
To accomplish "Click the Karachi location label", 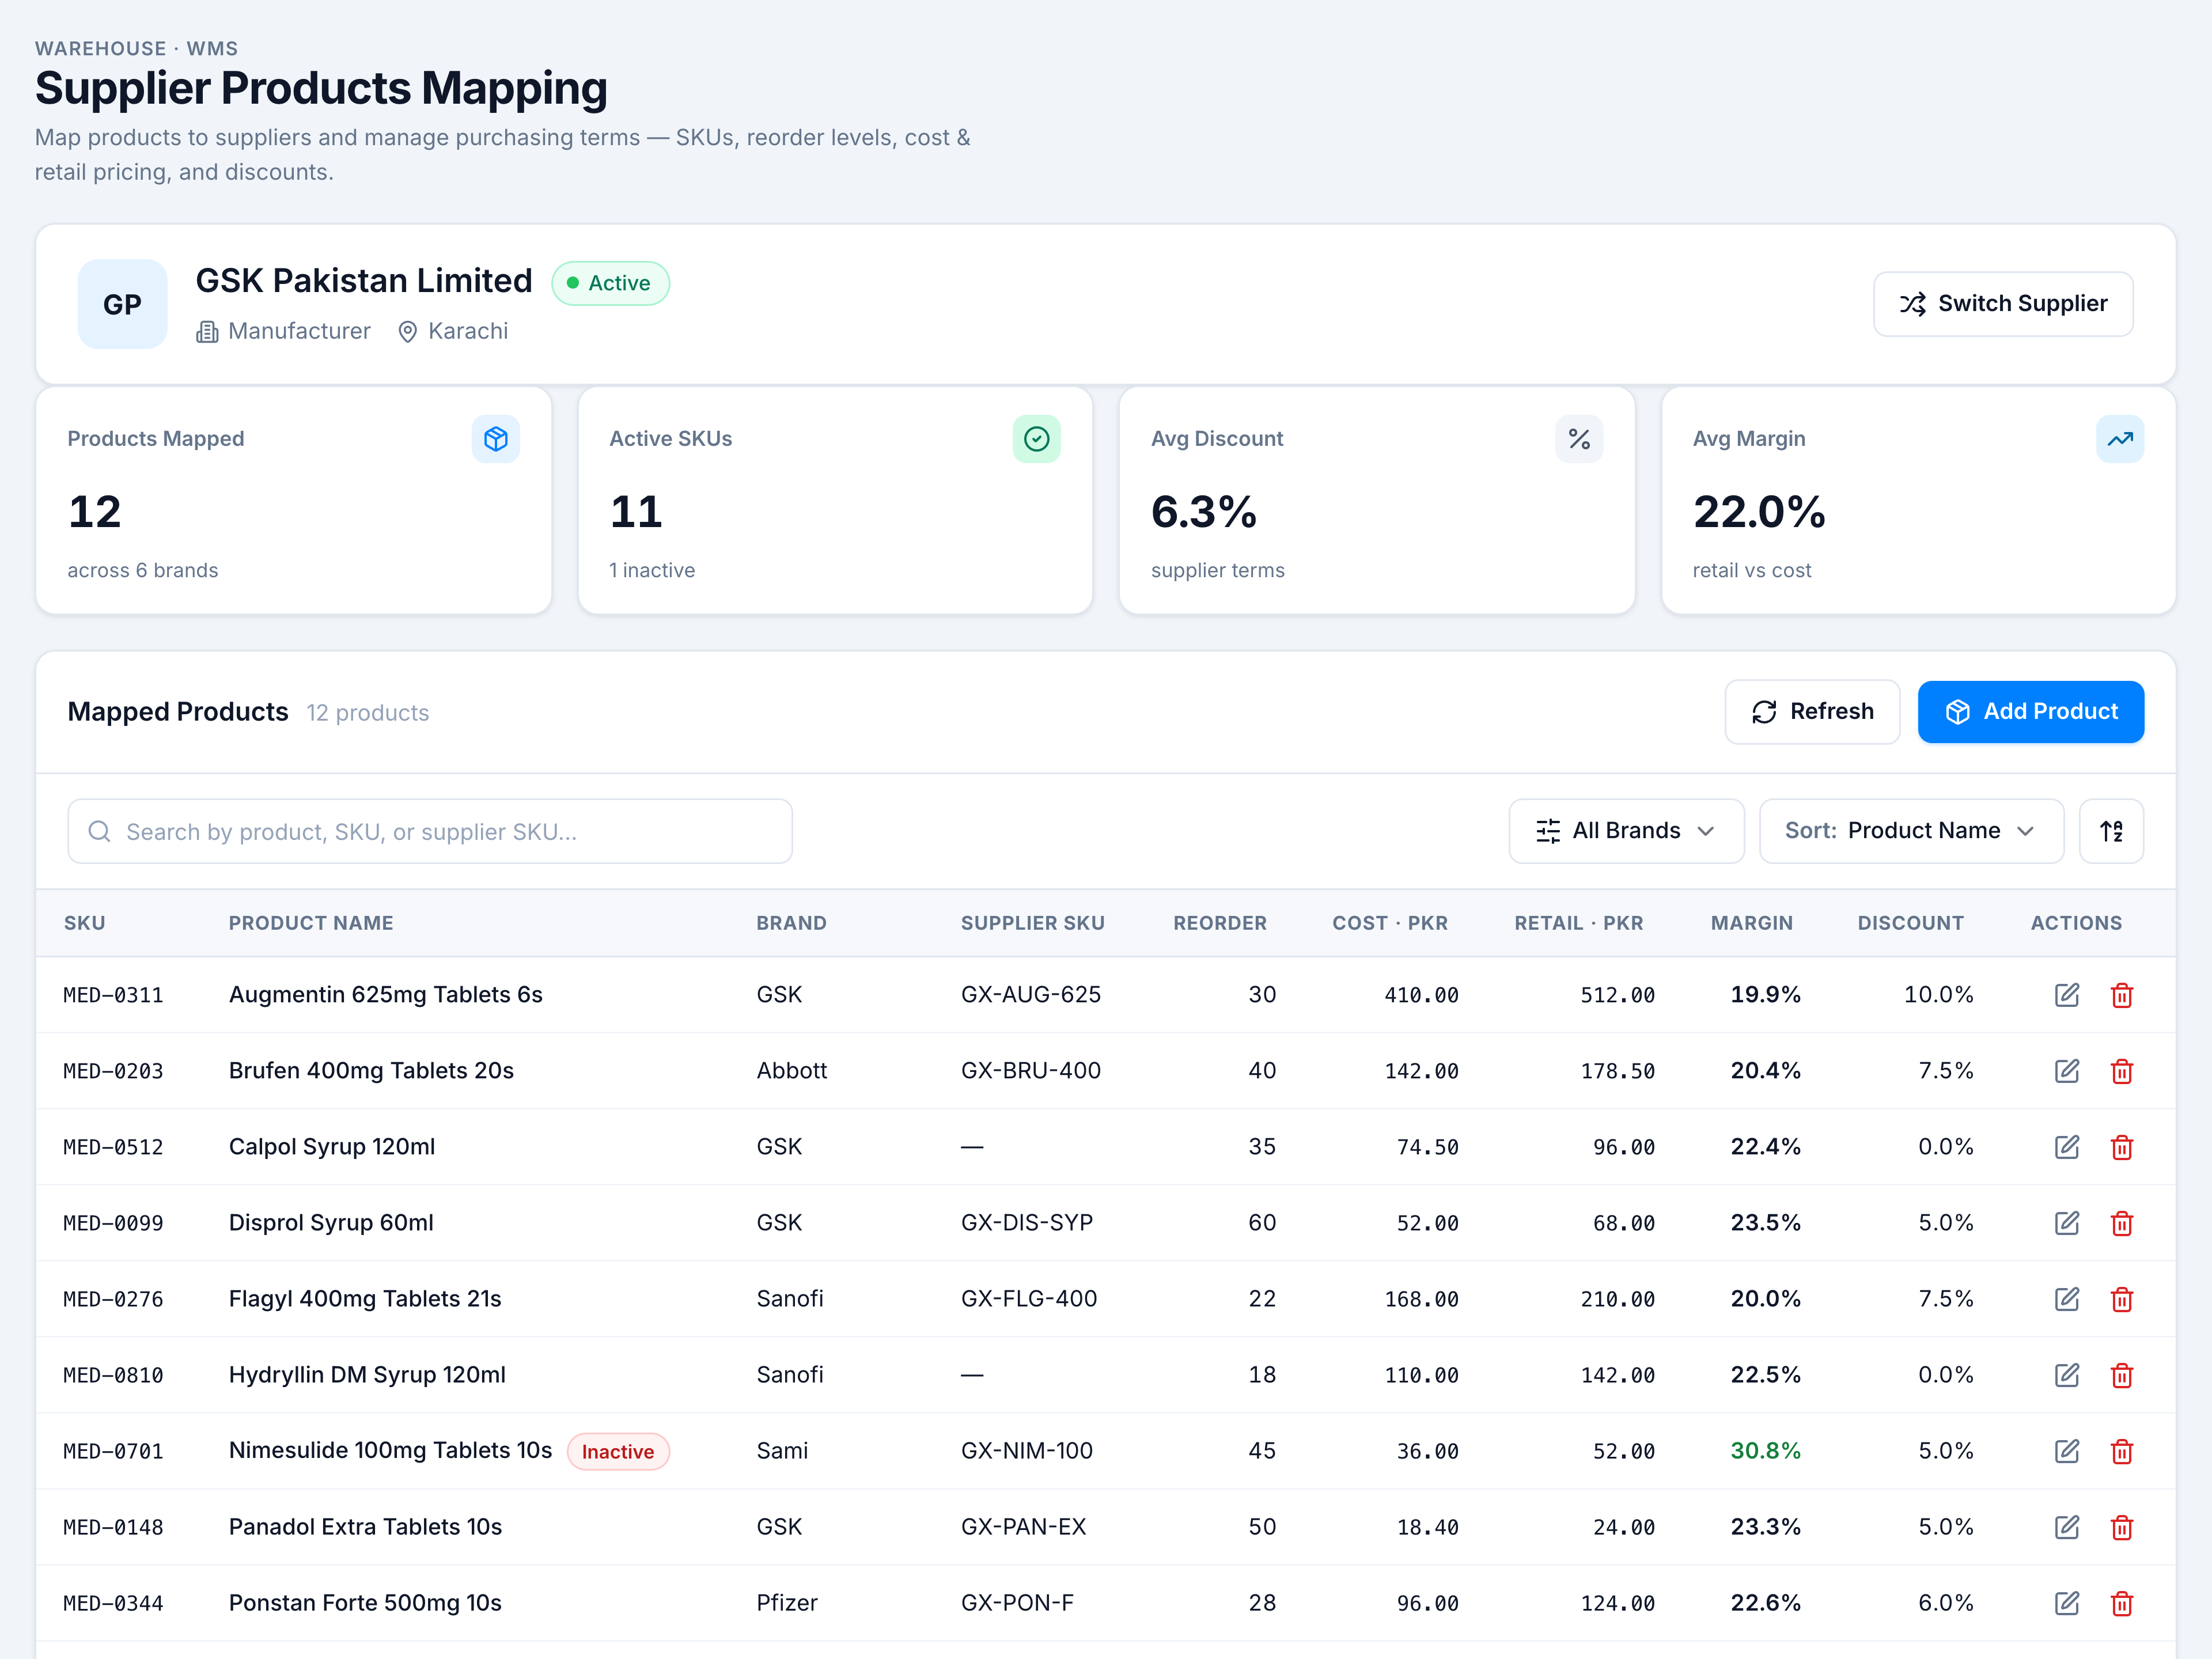I will [x=468, y=331].
